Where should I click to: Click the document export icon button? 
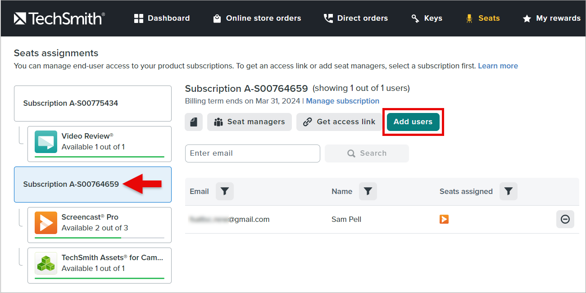tap(194, 122)
